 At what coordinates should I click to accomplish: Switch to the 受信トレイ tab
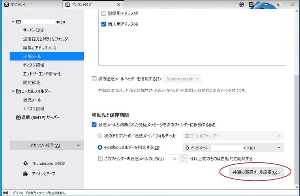pyautogui.click(x=32, y=5)
